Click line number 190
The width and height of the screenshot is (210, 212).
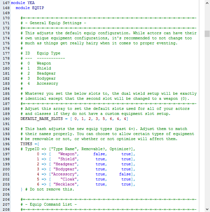(x=6, y=119)
